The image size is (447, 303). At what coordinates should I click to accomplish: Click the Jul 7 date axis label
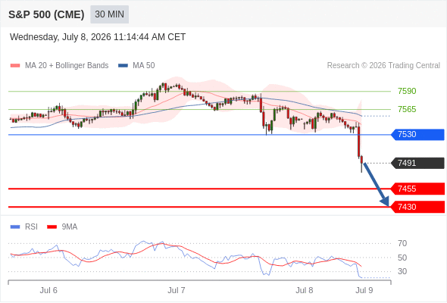tap(177, 290)
